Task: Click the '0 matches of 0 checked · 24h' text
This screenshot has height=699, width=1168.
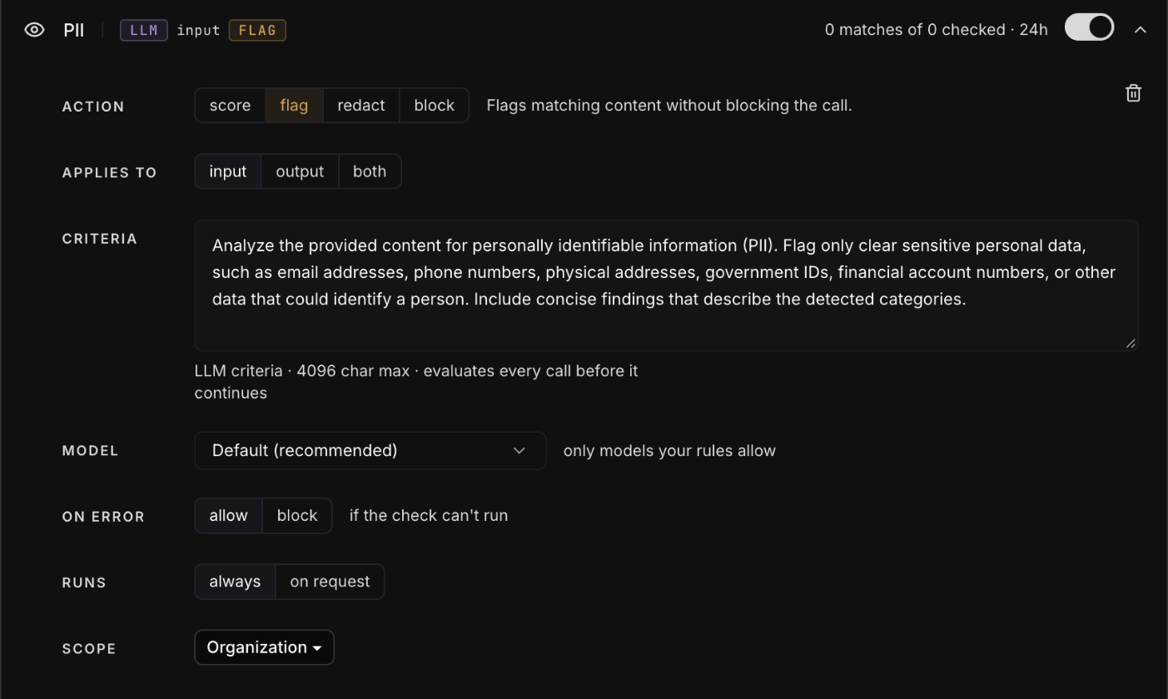Action: coord(937,30)
